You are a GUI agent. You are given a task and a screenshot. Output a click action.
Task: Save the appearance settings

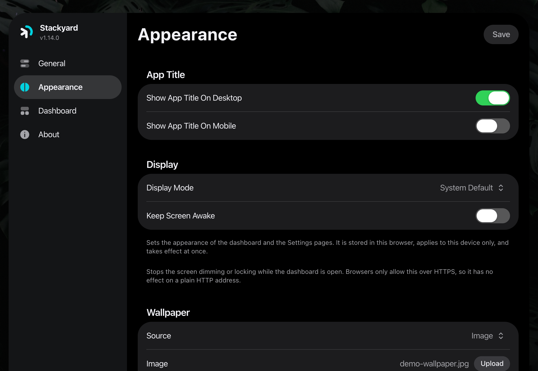tap(501, 34)
